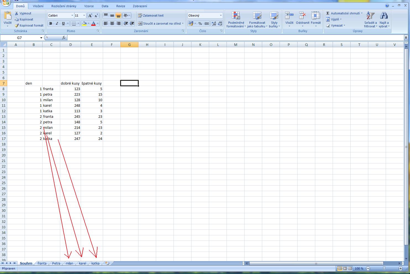Open the AutoSum (Automatické shrnutí) dropdown arrow
Screen dimensions: 410x274
[x=361, y=13]
